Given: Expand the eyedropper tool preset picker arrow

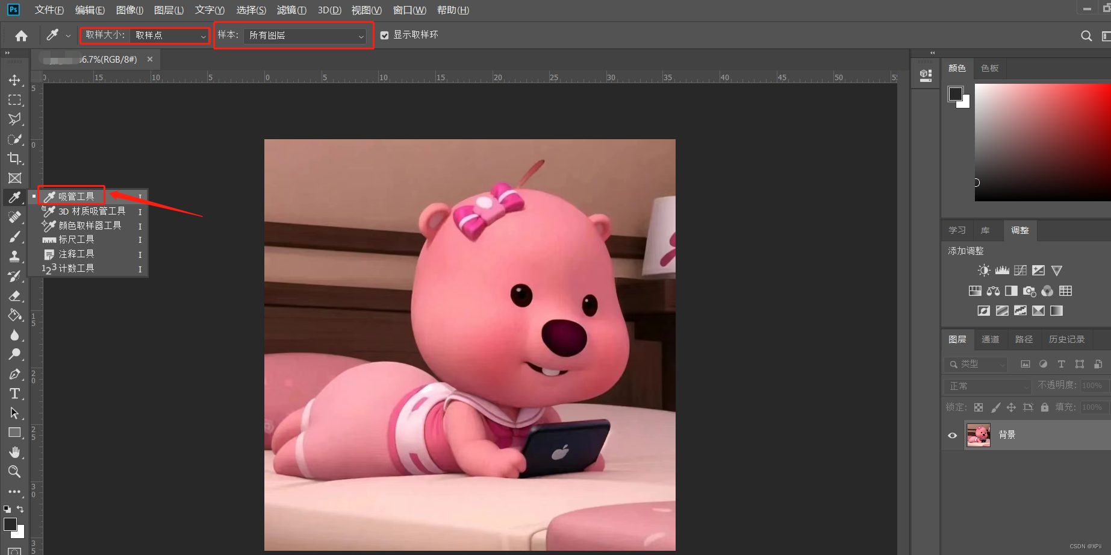Looking at the screenshot, I should [68, 36].
